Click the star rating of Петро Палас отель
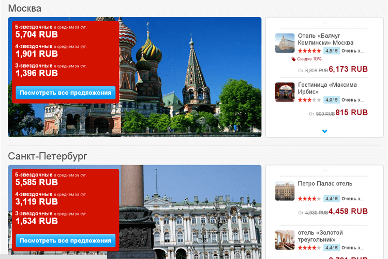 click(x=309, y=199)
